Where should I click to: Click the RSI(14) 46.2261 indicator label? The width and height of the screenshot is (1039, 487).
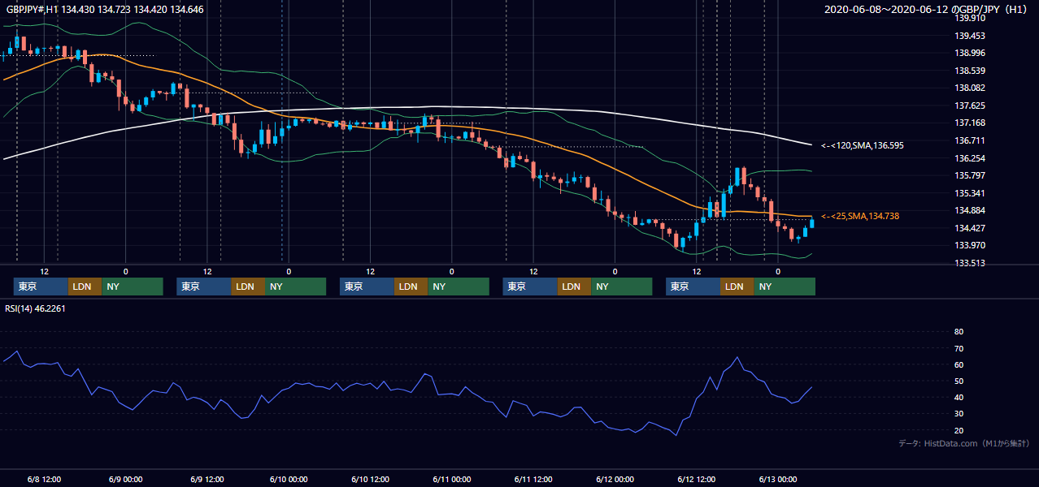(x=35, y=308)
